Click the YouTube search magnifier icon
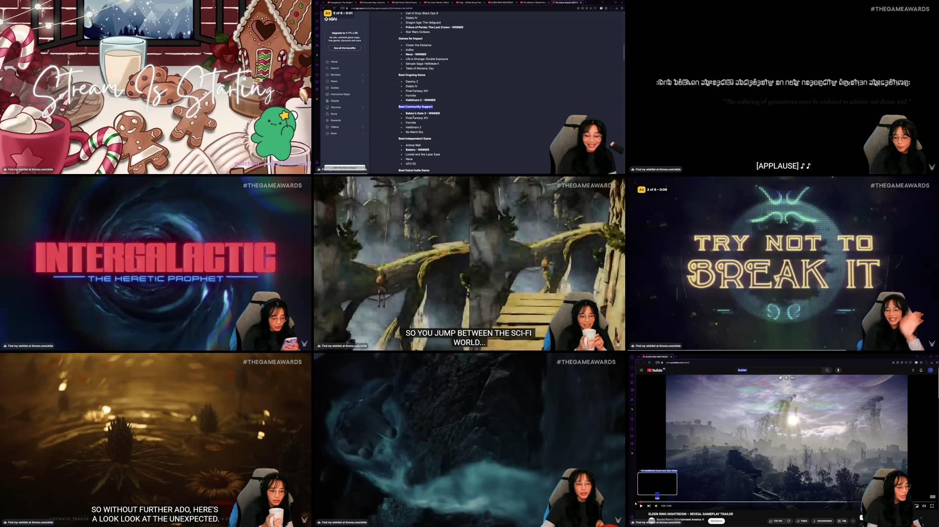Viewport: 939px width, 527px height. pos(827,370)
